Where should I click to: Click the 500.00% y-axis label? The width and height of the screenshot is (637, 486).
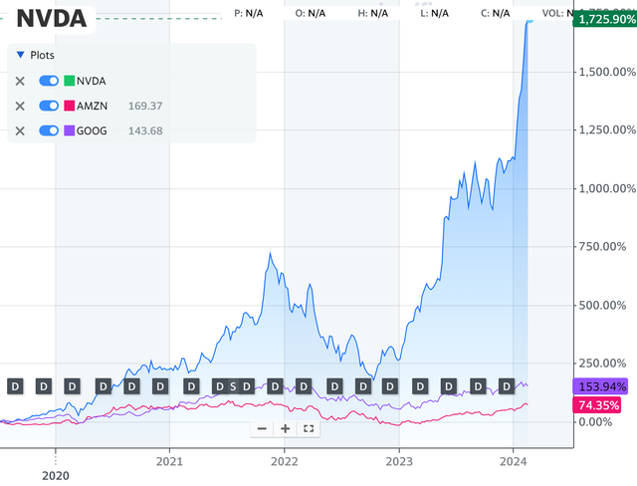602,305
